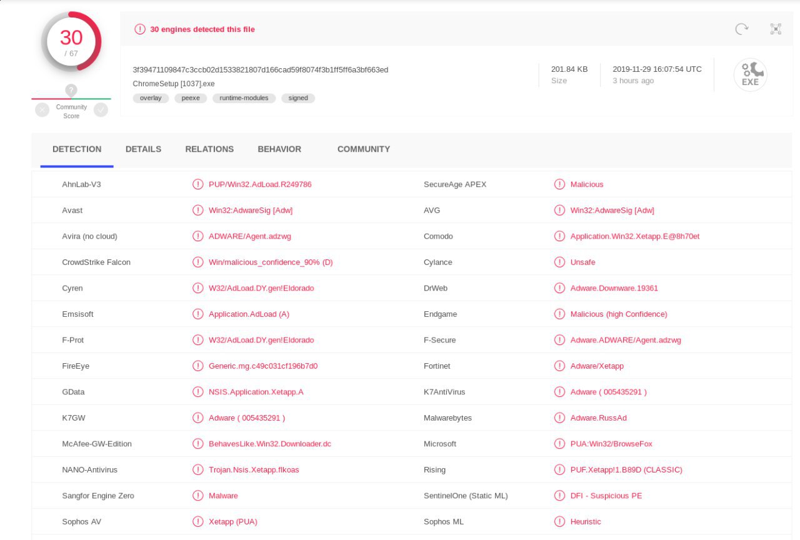
Task: Click CrowdStrike Falcon warning icon
Action: pos(197,262)
